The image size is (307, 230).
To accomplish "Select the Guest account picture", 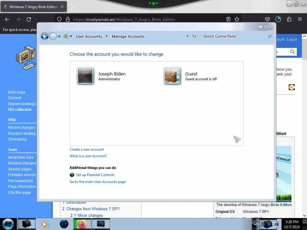I will click(x=172, y=76).
